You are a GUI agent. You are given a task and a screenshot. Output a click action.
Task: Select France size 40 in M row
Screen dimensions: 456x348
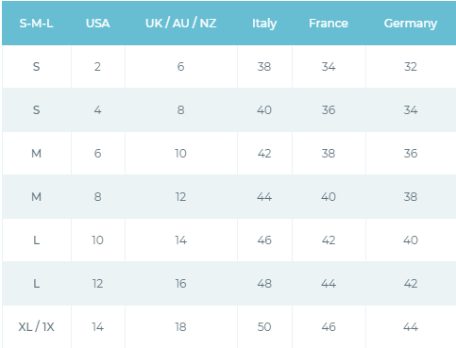coord(329,197)
